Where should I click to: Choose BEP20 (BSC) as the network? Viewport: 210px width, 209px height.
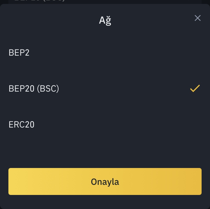pos(34,88)
